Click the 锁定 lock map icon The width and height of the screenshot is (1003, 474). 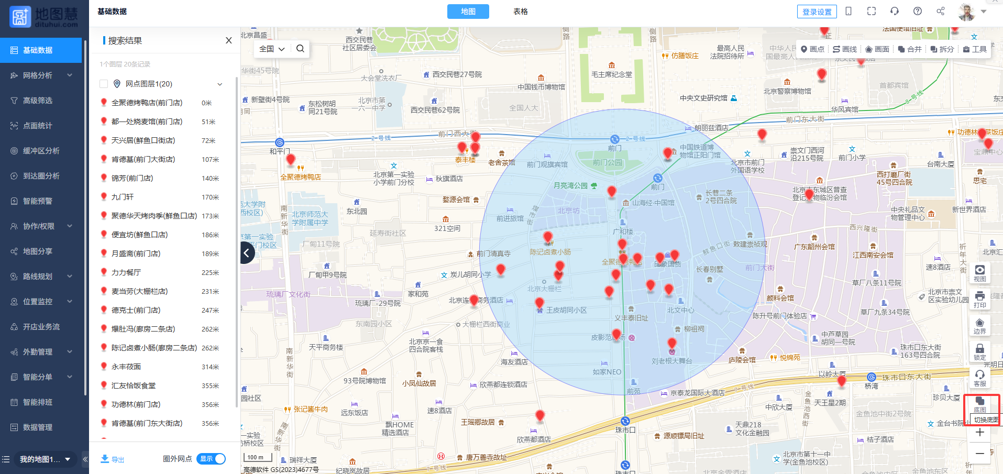(979, 352)
